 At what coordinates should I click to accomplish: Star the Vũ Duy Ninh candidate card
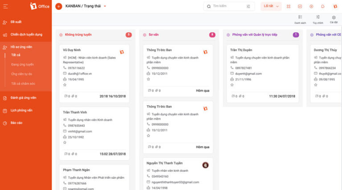click(x=65, y=84)
